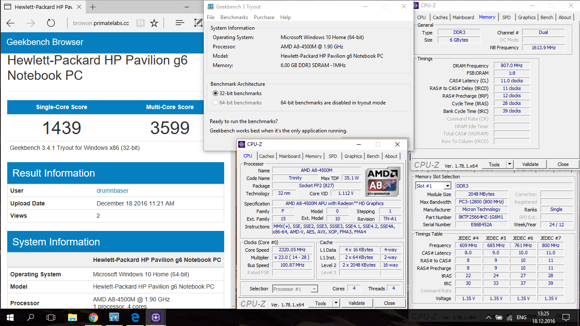Screen dimensions: 580x326
Task: Select CPU tab in CPU-Z Memory window
Action: tap(422, 17)
